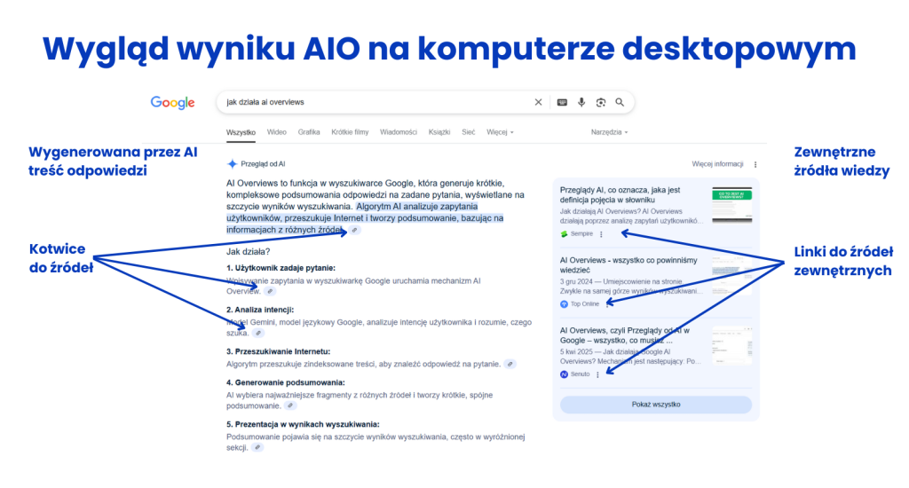Click the Top Online favicon
Screen dimensions: 909x488
tap(564, 304)
